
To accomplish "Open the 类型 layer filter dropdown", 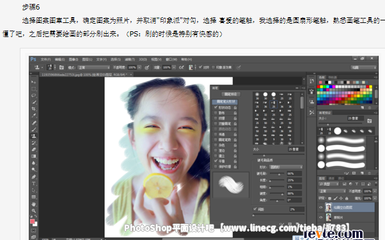I will [x=329, y=184].
